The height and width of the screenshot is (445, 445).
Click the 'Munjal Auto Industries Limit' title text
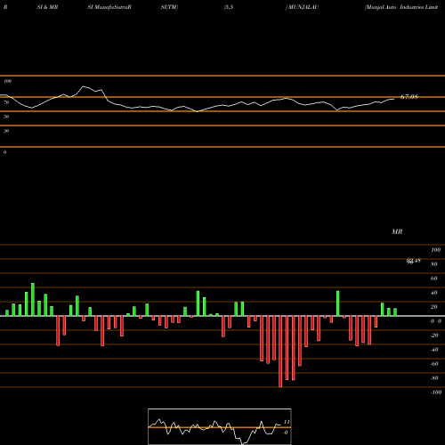click(401, 7)
